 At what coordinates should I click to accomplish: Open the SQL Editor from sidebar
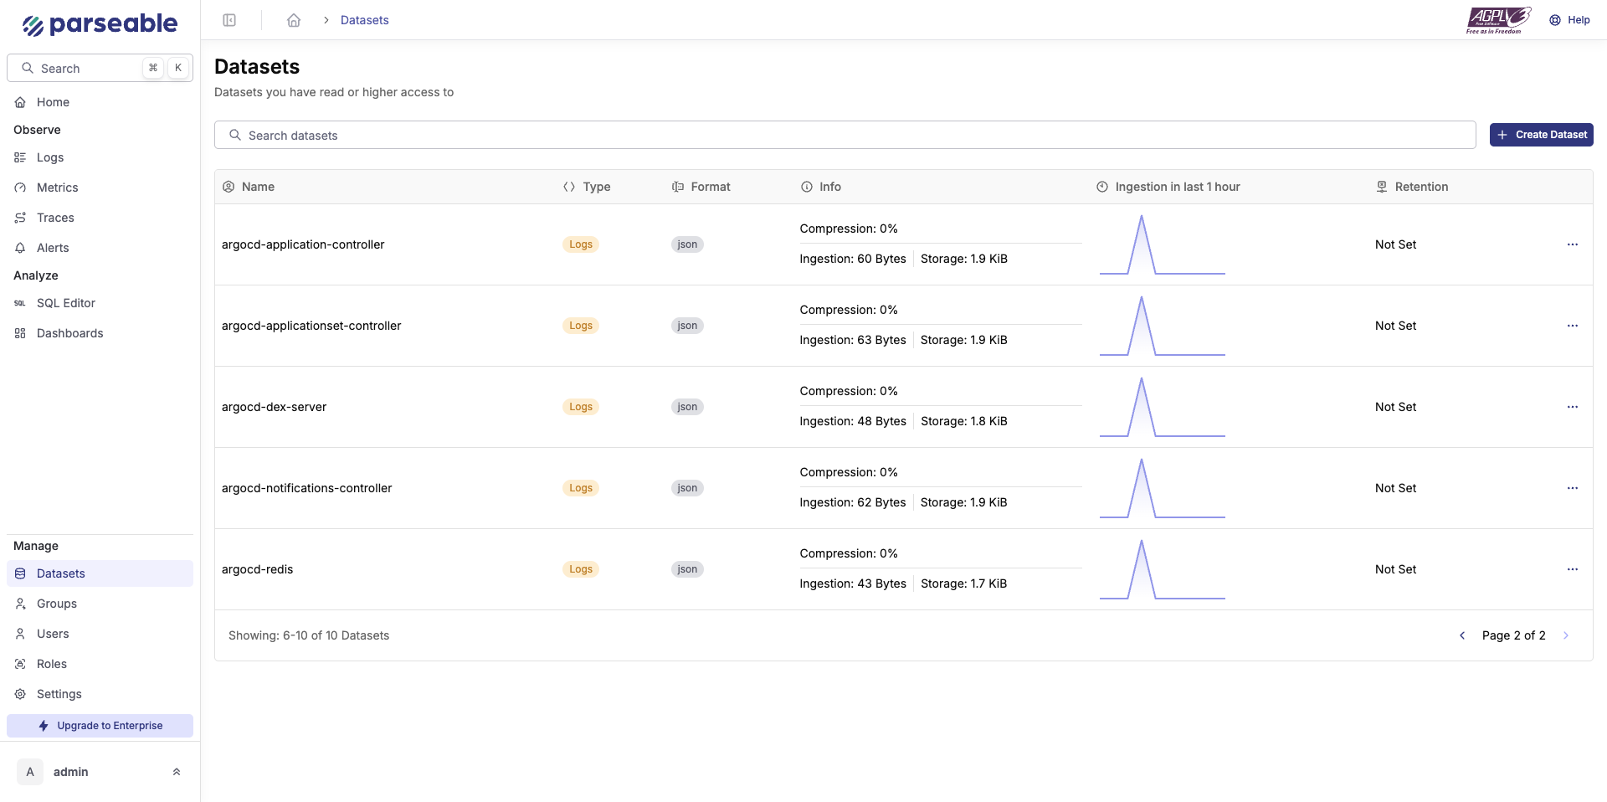pyautogui.click(x=66, y=303)
